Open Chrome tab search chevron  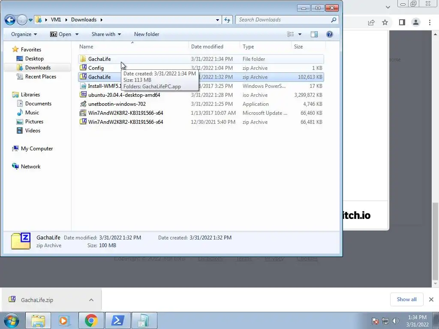click(x=388, y=7)
